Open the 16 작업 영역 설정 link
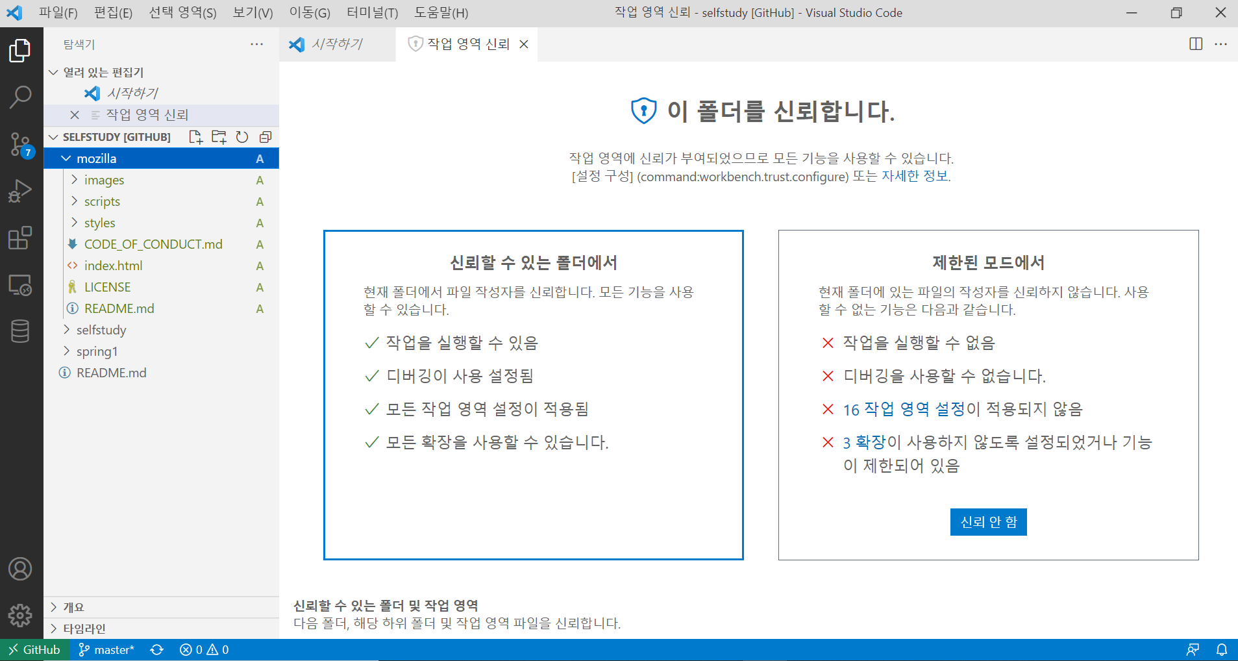Viewport: 1238px width, 661px height. tap(904, 409)
